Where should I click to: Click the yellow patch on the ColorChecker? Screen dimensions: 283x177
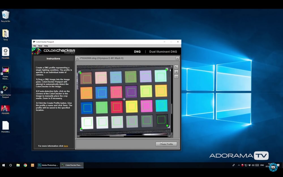132,106
